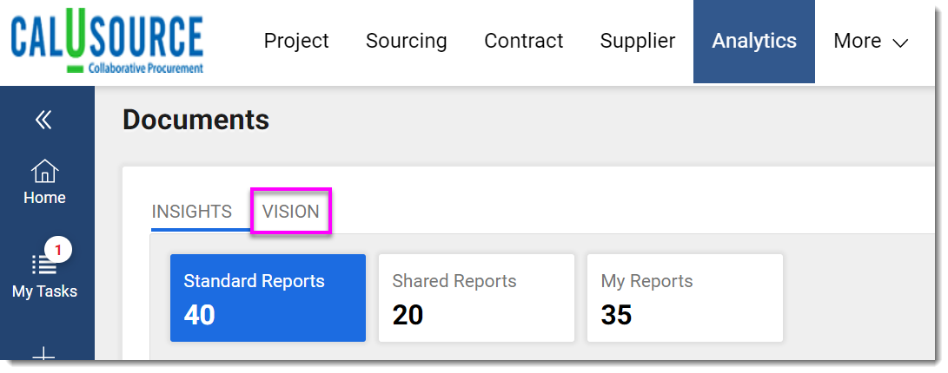This screenshot has height=373, width=948.
Task: Click the red notification badge
Action: (x=58, y=250)
